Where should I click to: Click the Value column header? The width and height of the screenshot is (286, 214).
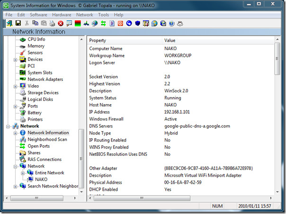(218, 41)
